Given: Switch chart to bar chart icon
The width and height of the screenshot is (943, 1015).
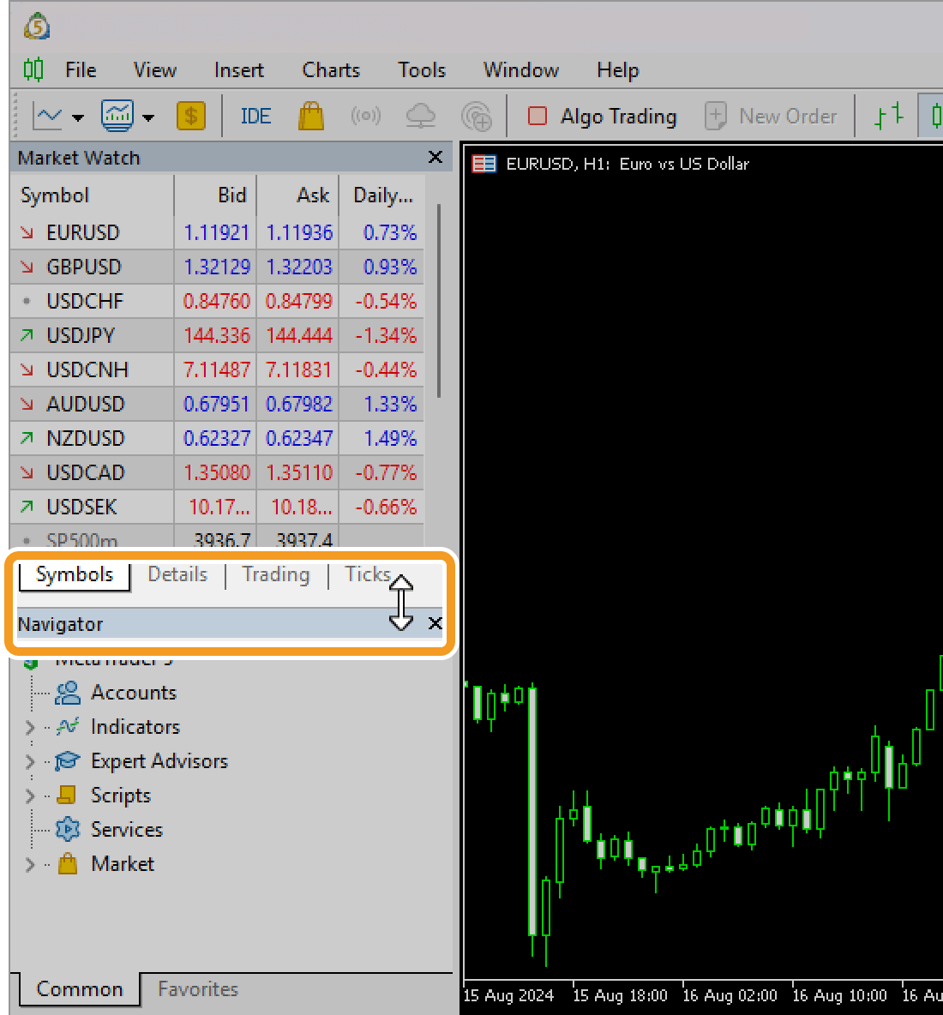Looking at the screenshot, I should 888,116.
